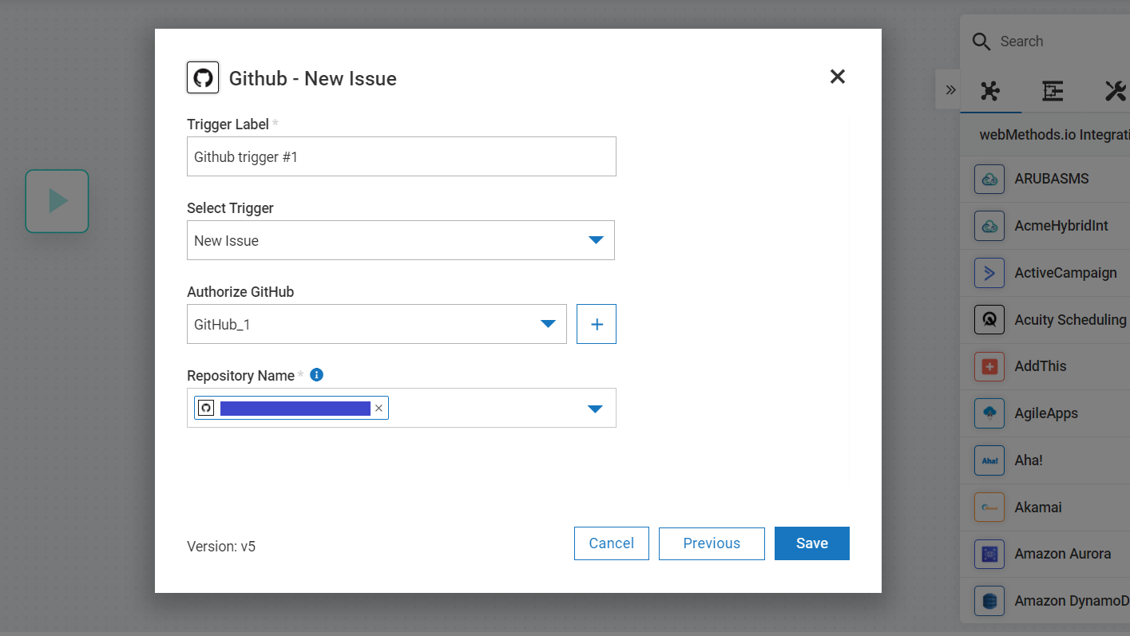
Task: Select the ActiveCampaign connector icon
Action: 989,273
